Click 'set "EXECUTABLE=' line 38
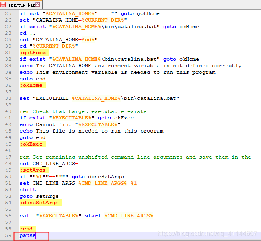Image resolution: width=261 pixels, height=241 pixels. click(x=100, y=98)
